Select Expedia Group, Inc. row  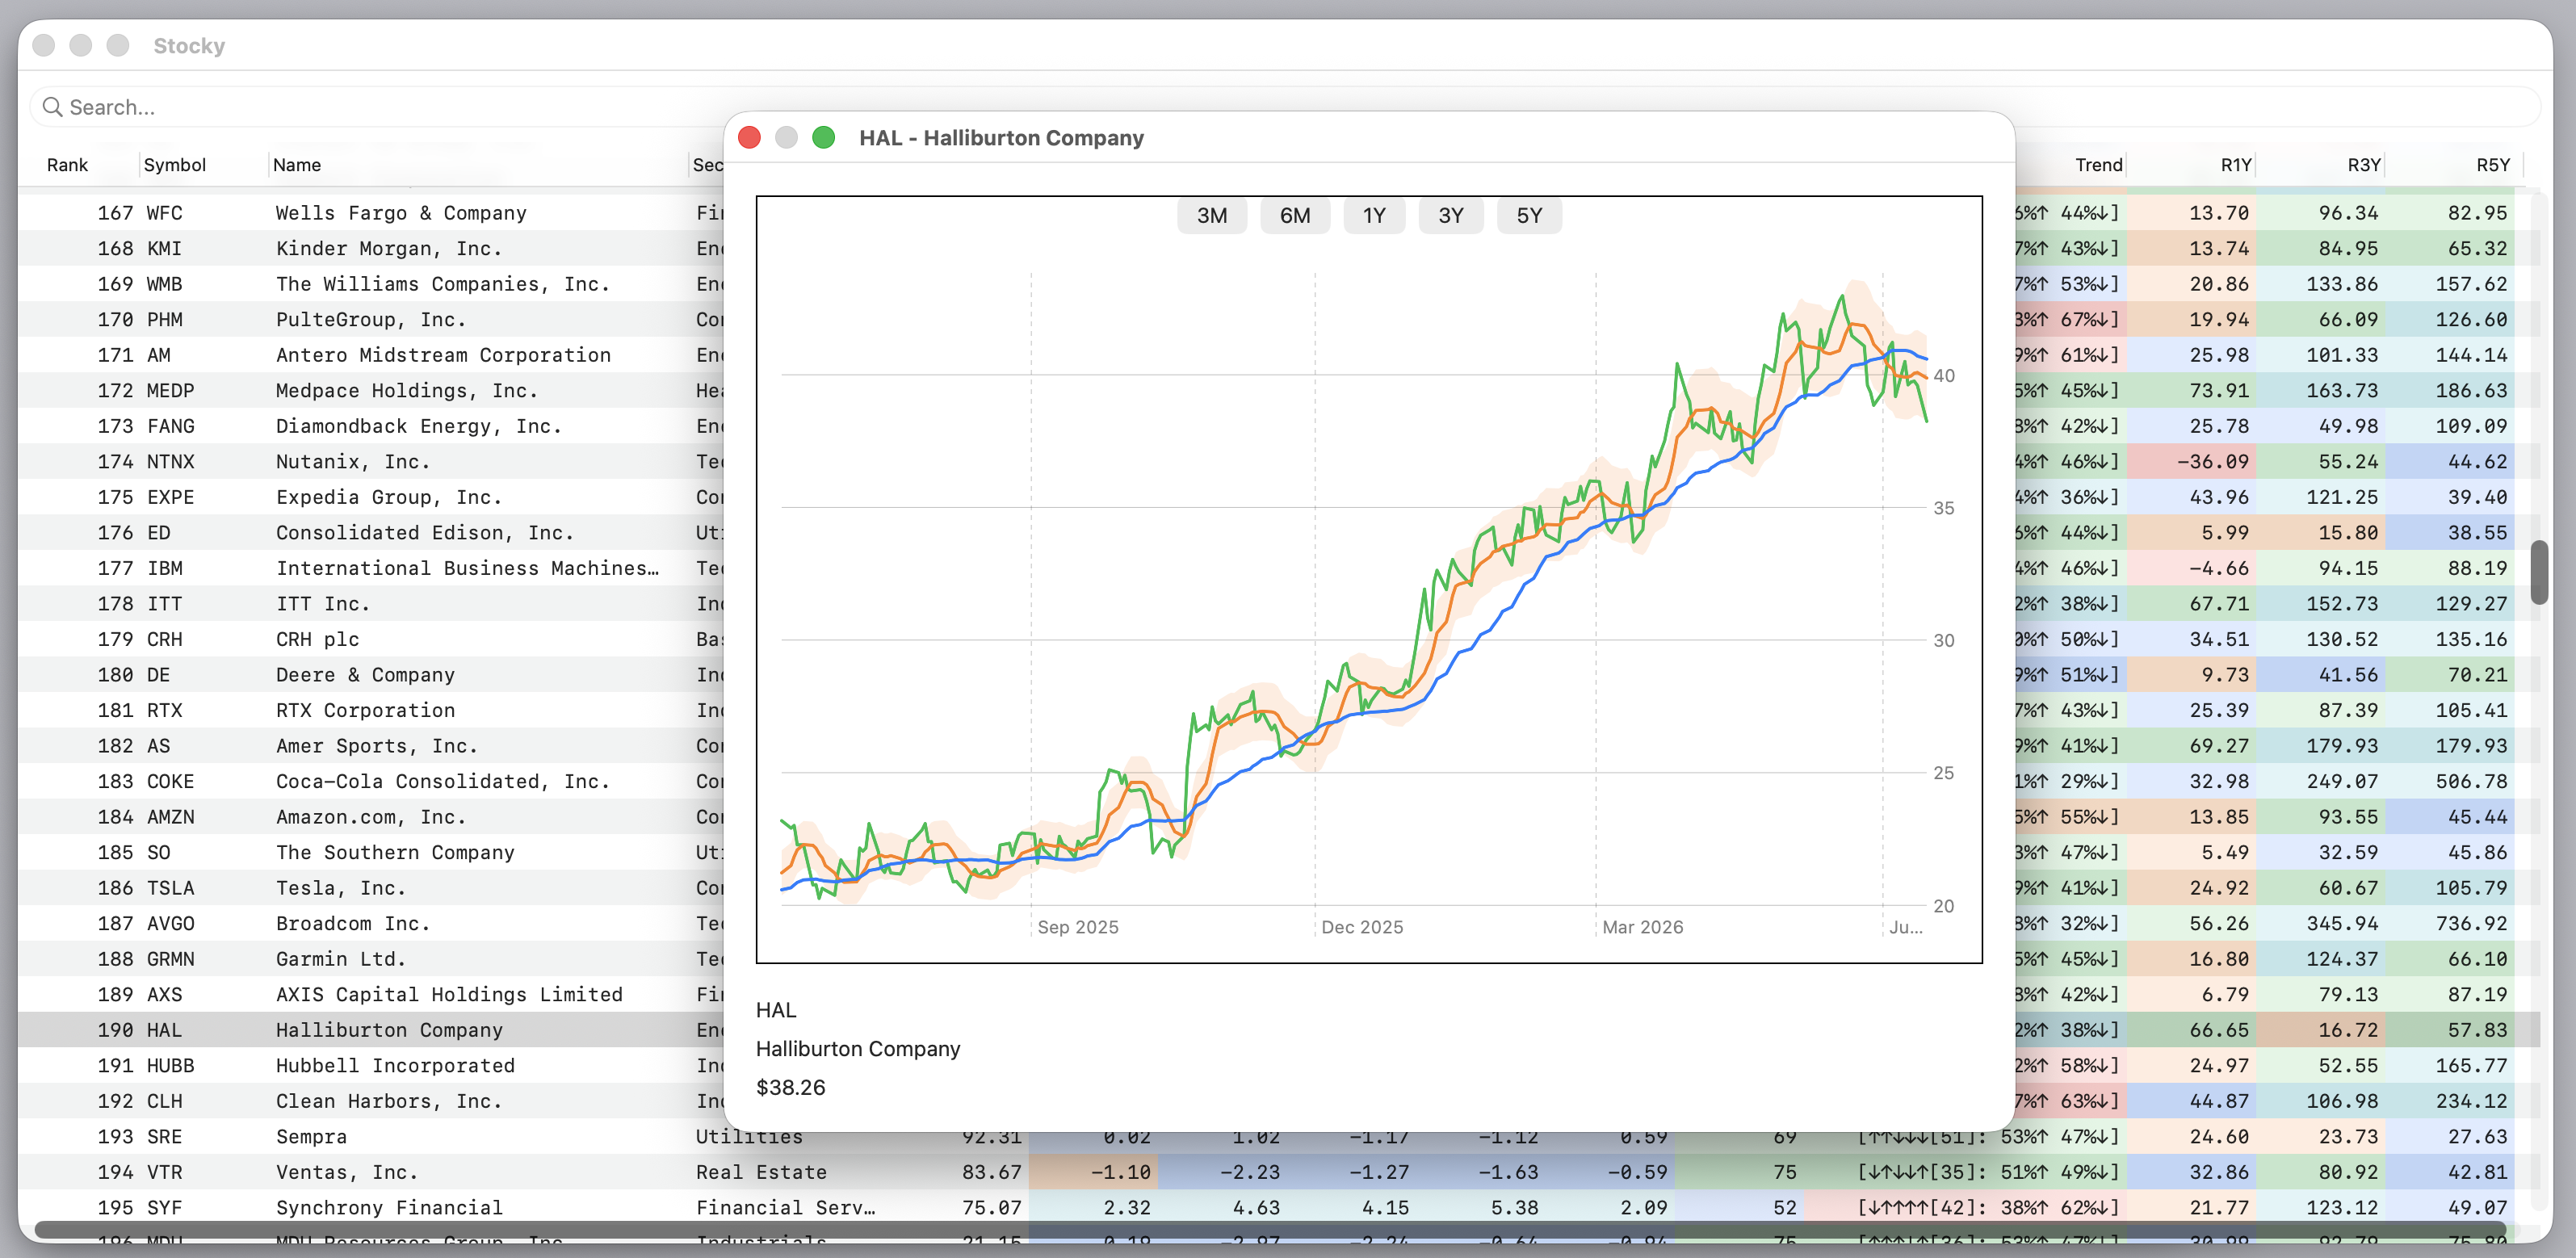tap(1280, 497)
